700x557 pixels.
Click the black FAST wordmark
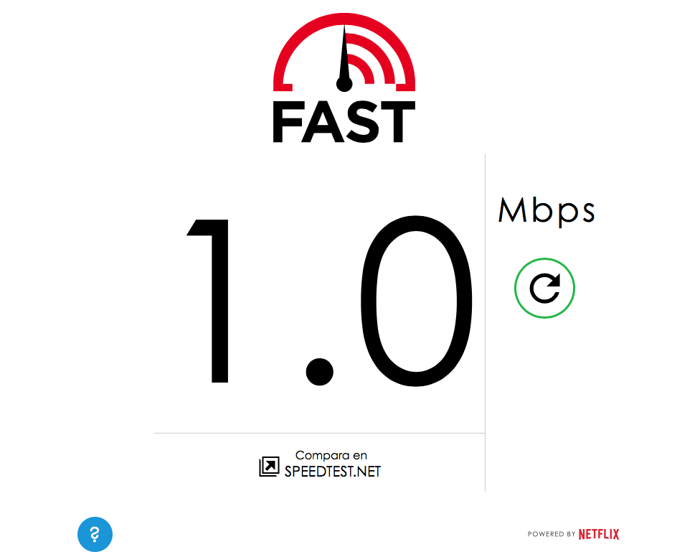pyautogui.click(x=344, y=121)
